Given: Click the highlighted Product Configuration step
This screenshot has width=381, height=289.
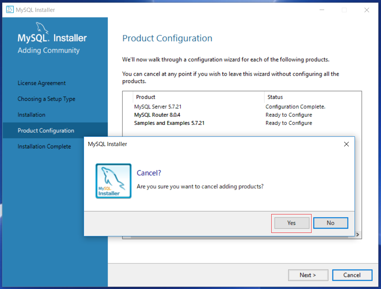Looking at the screenshot, I should click(46, 130).
